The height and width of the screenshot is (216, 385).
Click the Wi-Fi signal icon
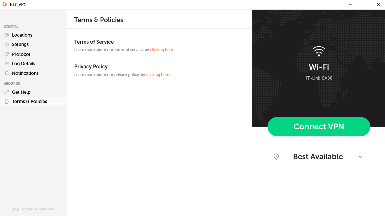(x=319, y=51)
